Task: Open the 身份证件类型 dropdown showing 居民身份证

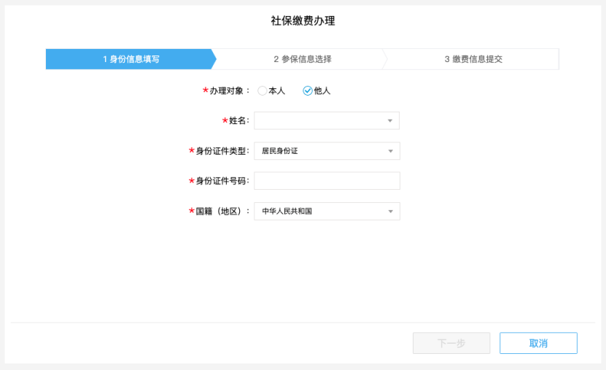Action: [327, 151]
